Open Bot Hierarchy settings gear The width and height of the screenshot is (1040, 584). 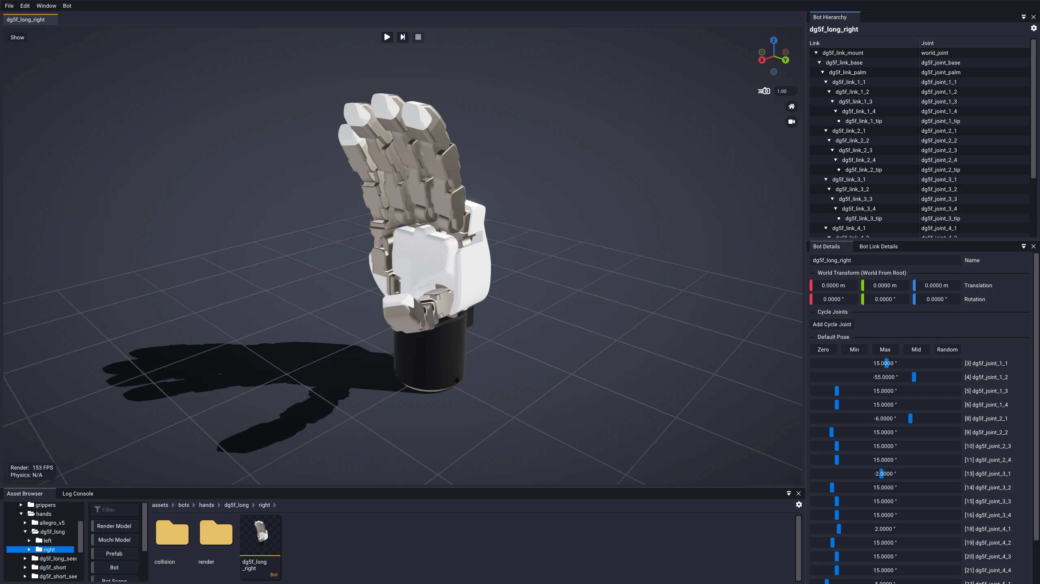(1033, 28)
